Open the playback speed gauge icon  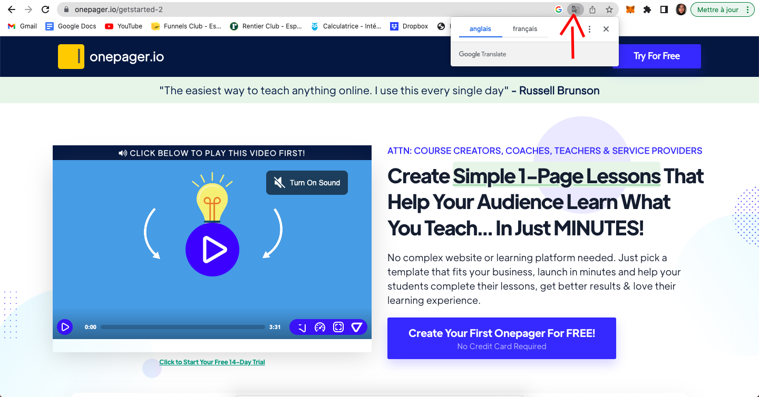pos(320,327)
